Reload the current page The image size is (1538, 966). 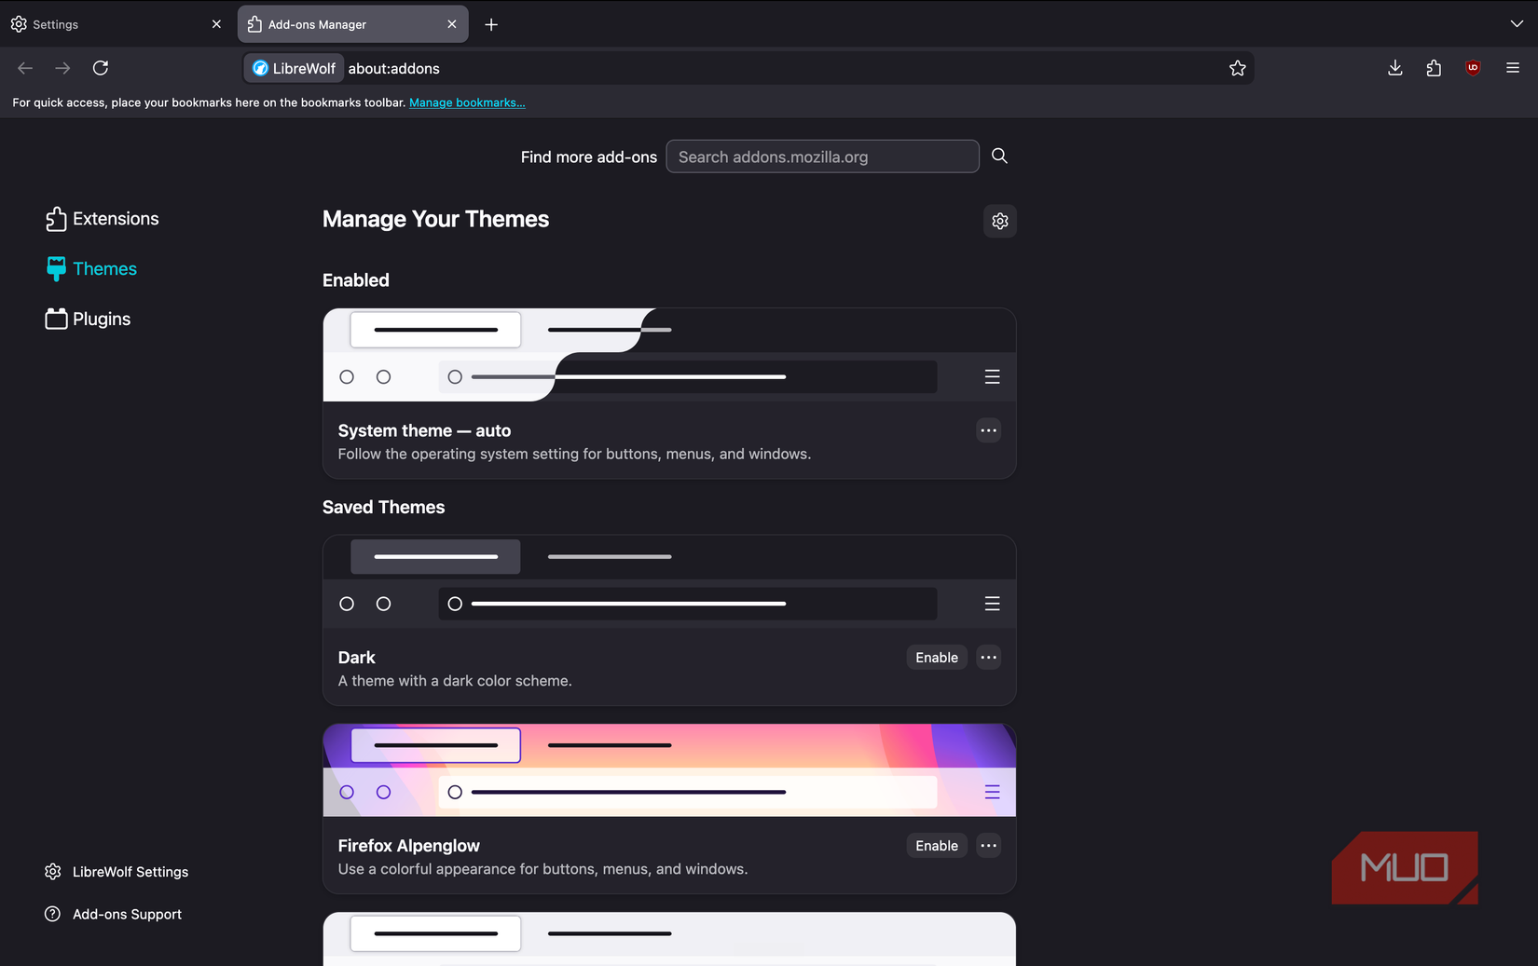point(101,68)
